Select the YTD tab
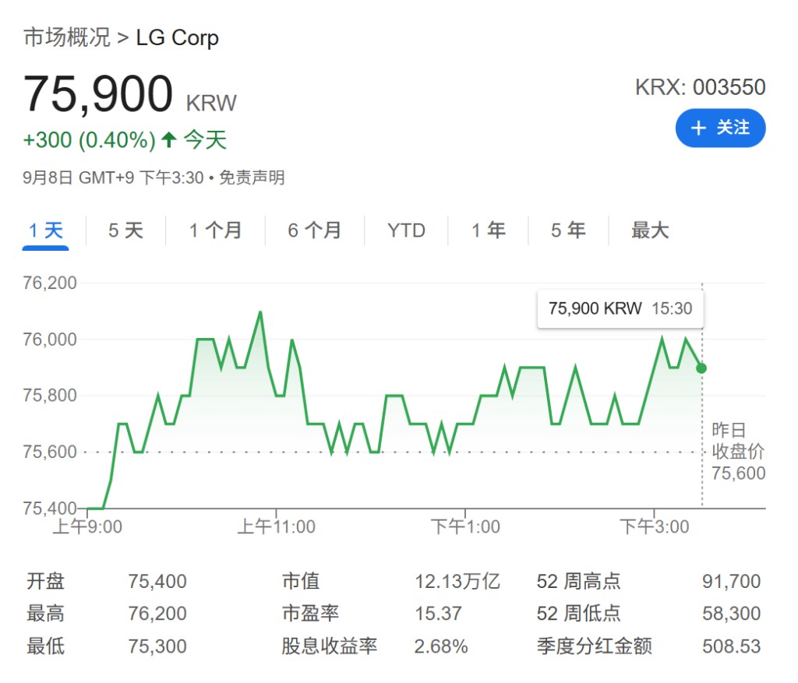Viewport: 798px width, 683px height. 406,231
